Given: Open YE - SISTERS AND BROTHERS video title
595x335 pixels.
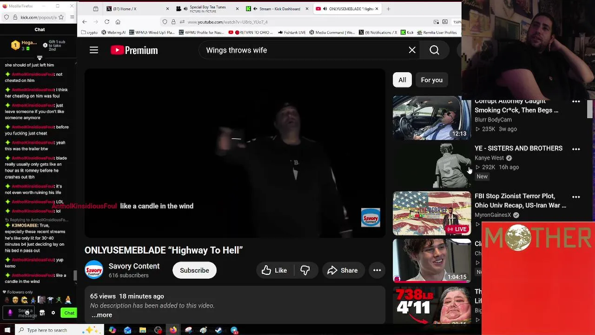Looking at the screenshot, I should (x=518, y=148).
